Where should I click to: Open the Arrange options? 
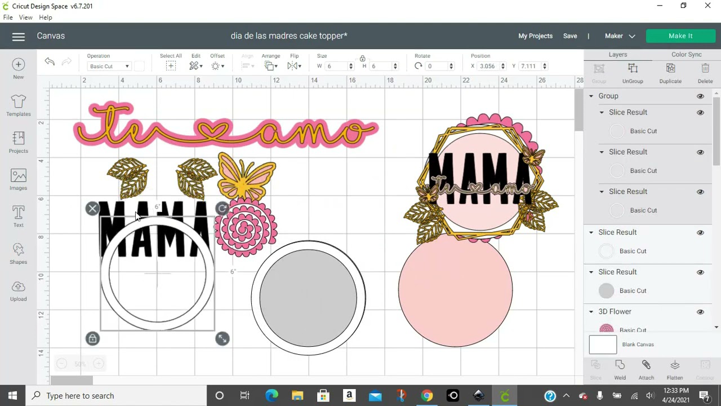click(271, 66)
